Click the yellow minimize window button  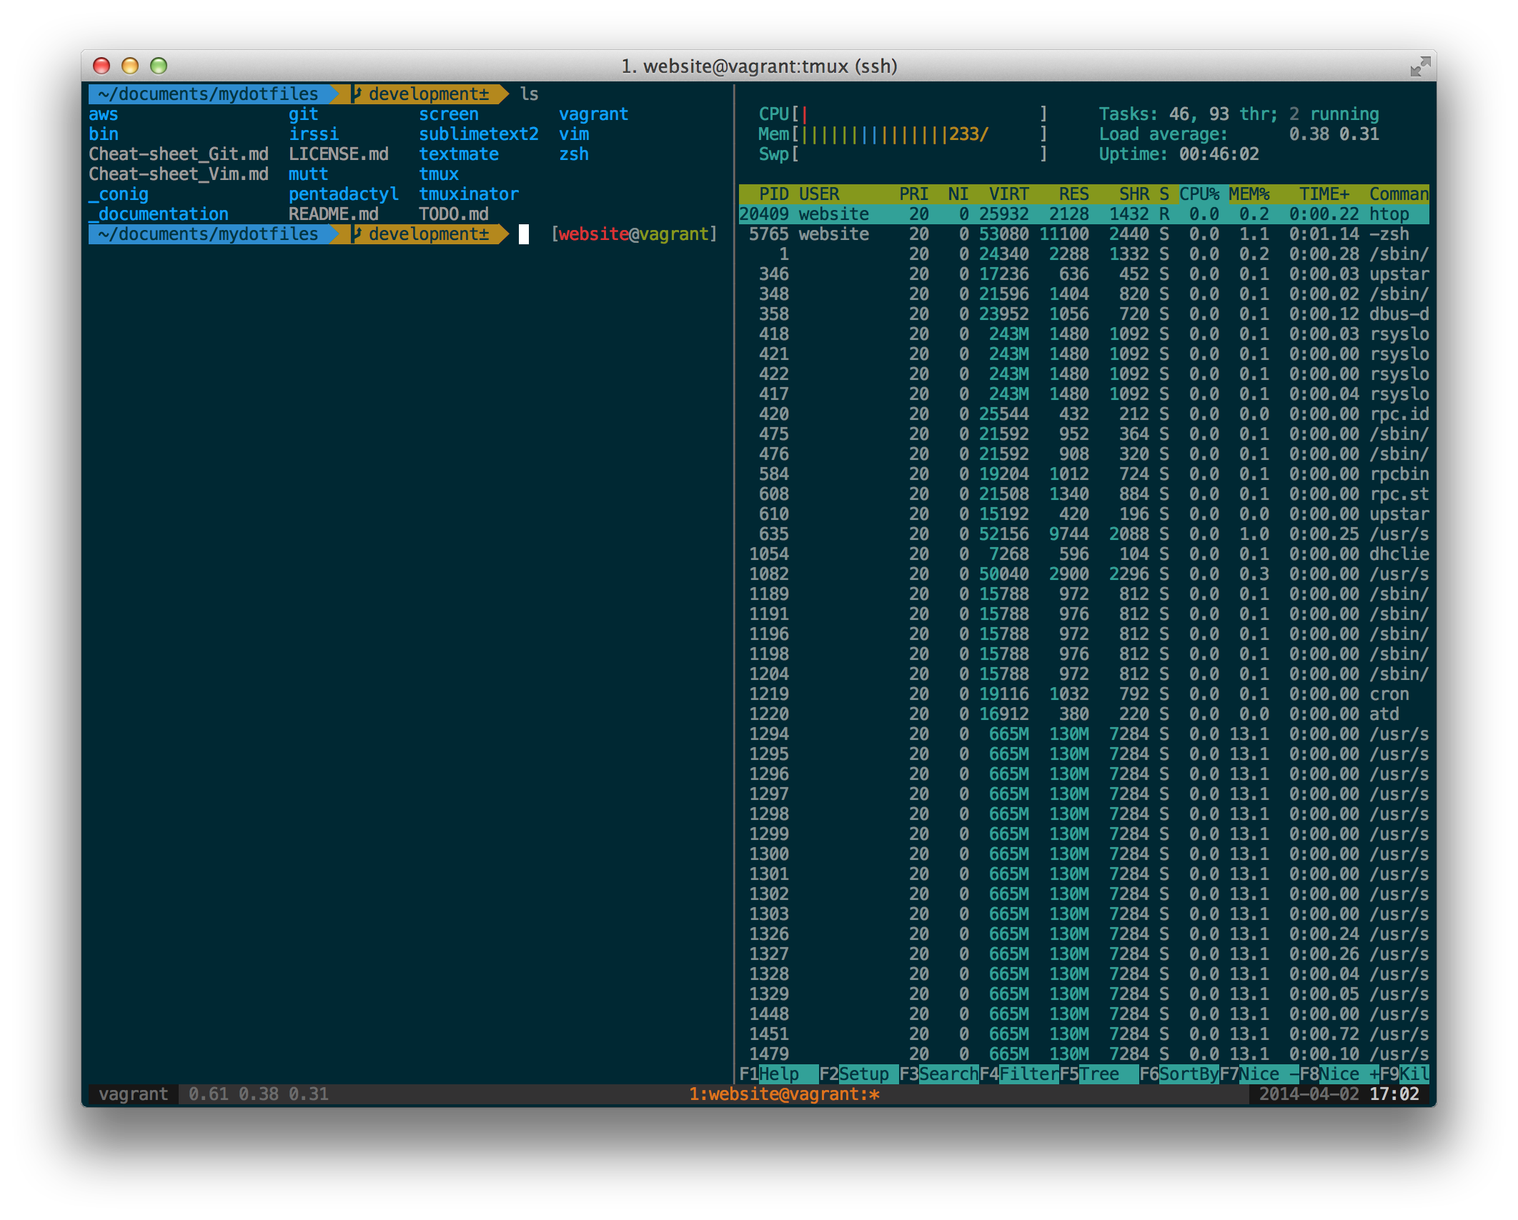(130, 66)
